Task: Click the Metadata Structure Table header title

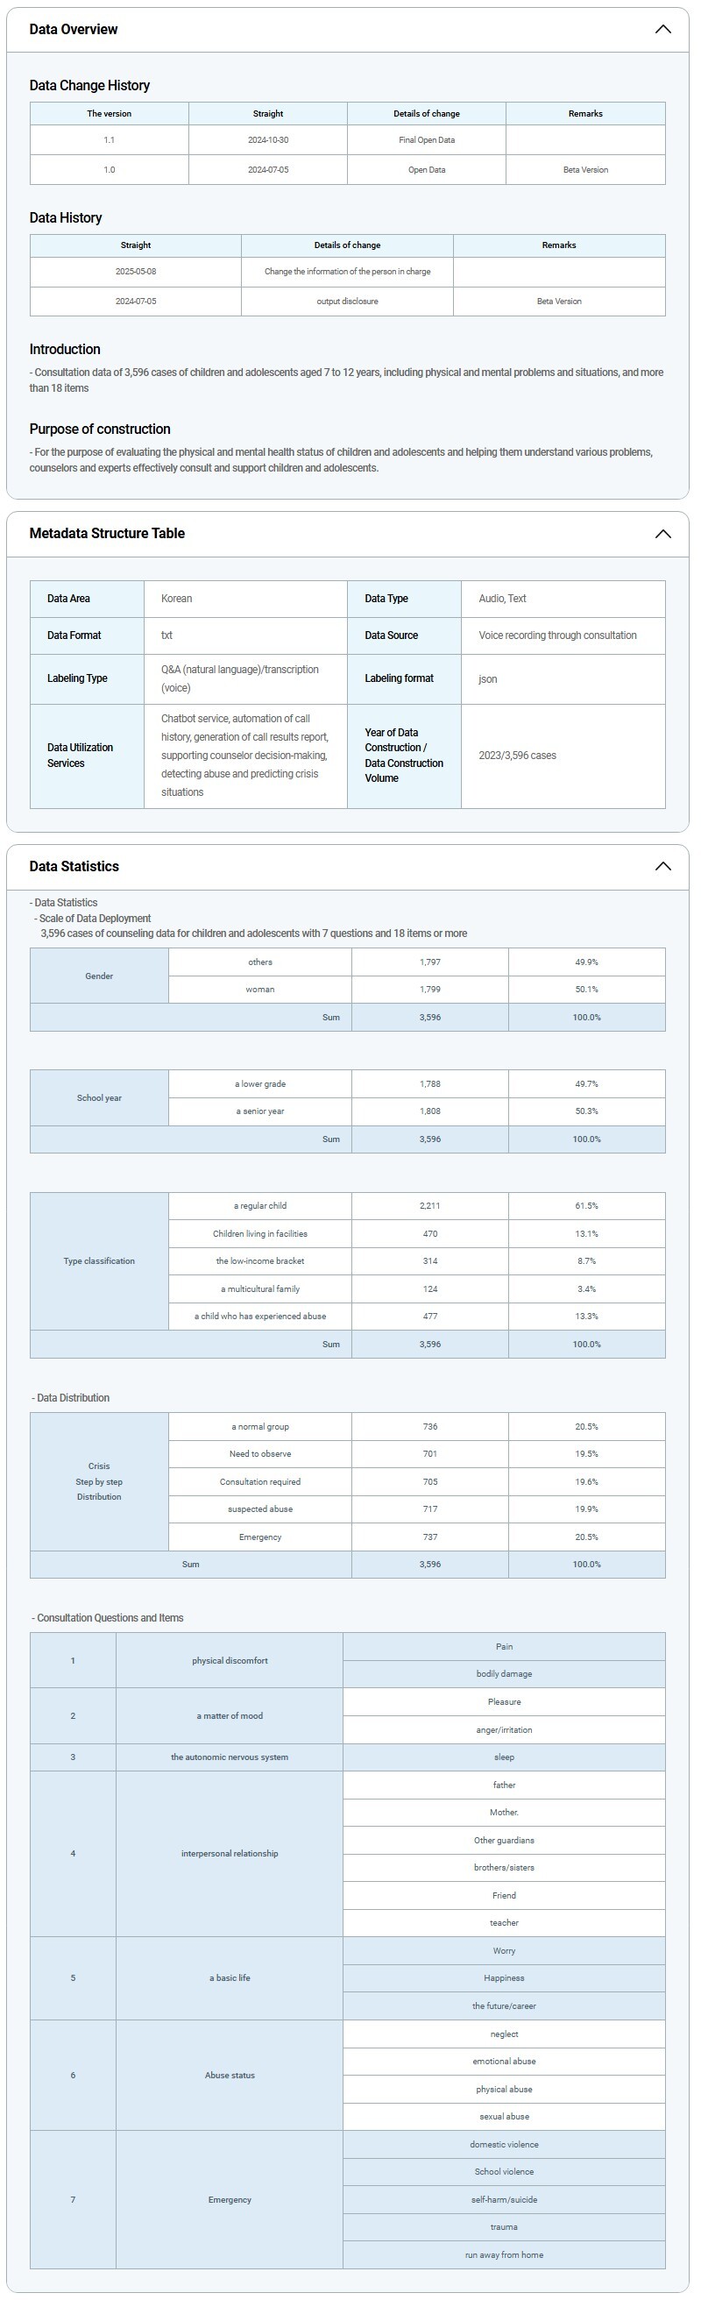Action: [107, 534]
